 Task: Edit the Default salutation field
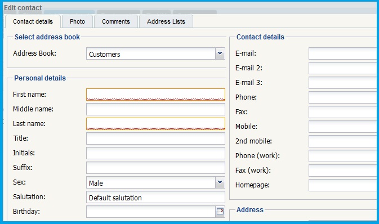pos(155,197)
